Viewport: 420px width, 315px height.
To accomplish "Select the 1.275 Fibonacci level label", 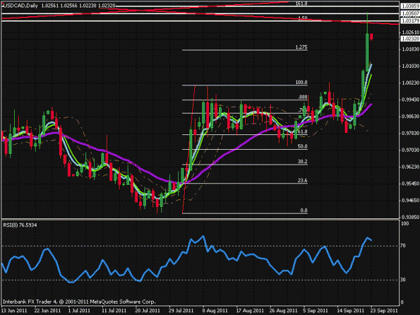I will 301,47.
